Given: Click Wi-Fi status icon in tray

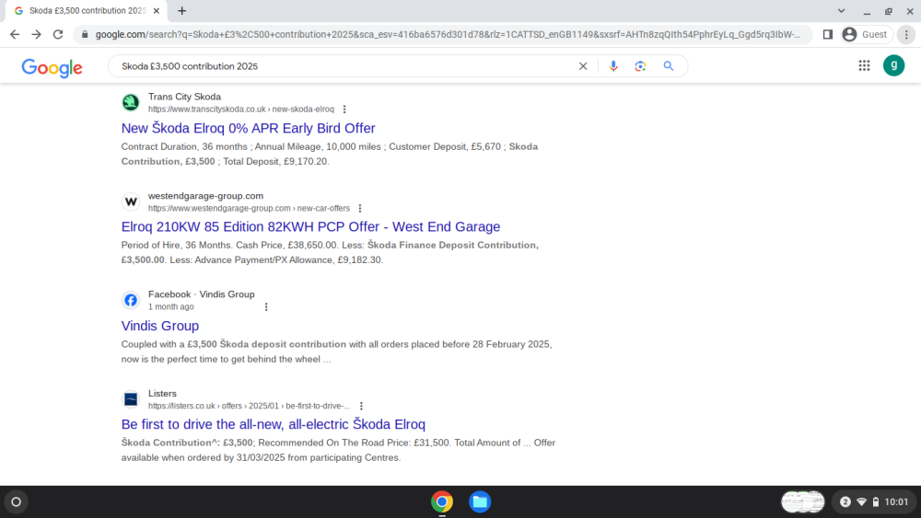Looking at the screenshot, I should point(862,501).
